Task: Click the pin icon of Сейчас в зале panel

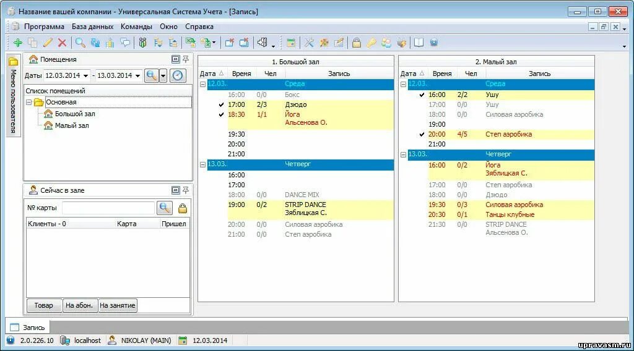Action: (x=186, y=190)
